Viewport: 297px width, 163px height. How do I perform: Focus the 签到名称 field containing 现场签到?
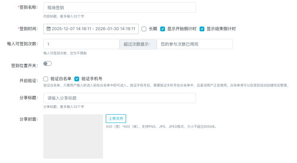[119, 8]
